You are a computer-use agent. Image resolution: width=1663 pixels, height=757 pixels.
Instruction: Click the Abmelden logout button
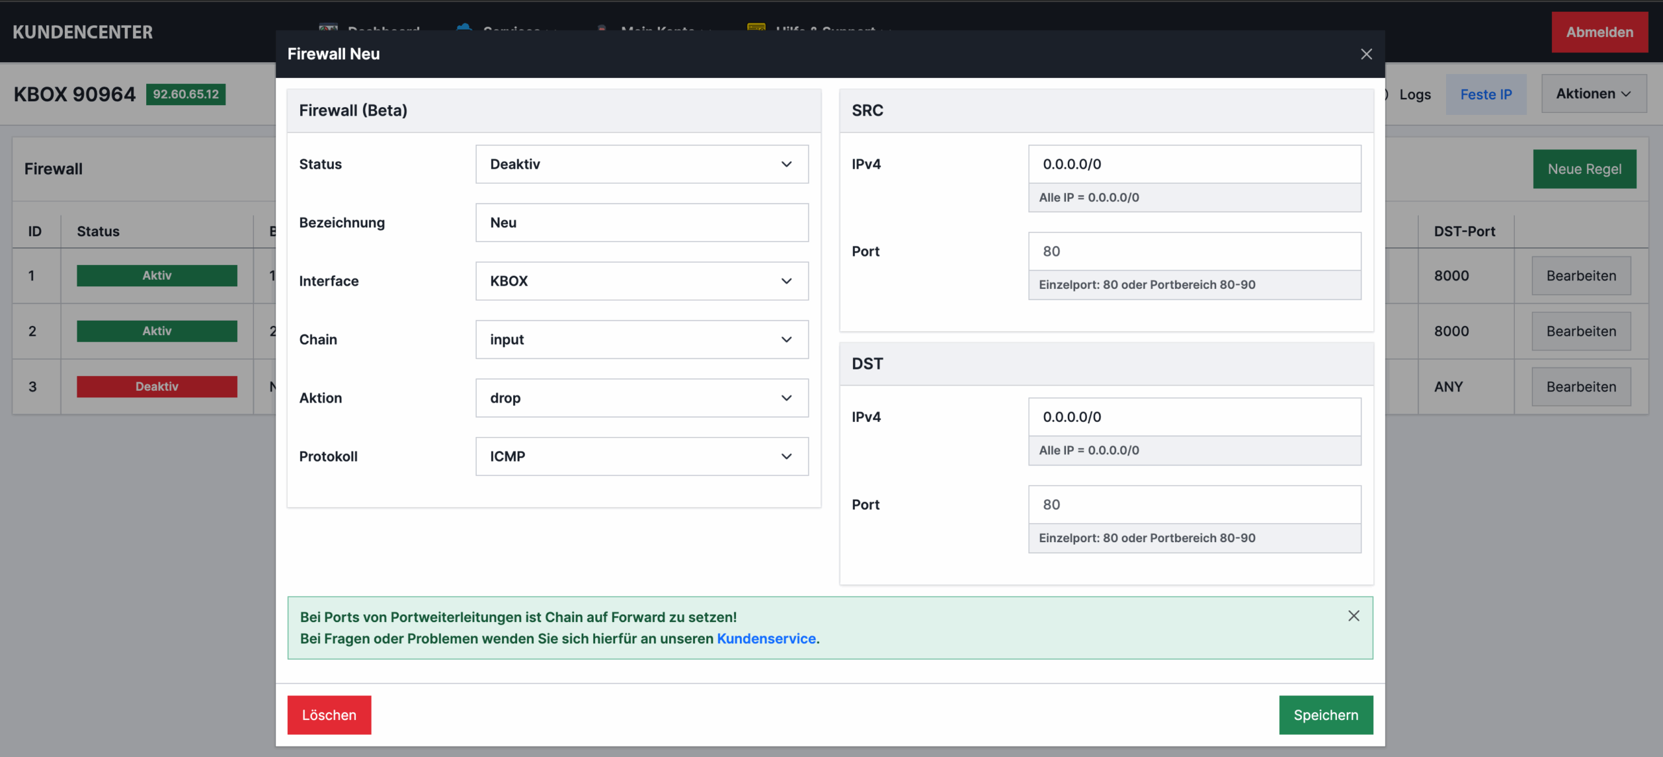[1599, 32]
